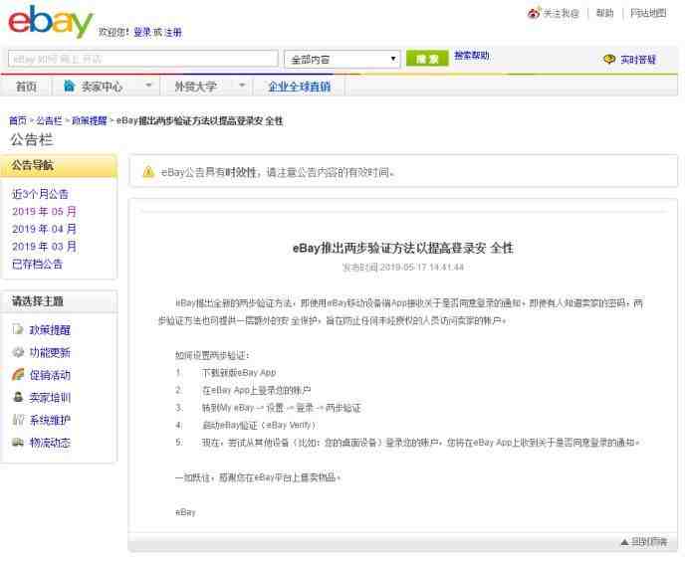Choose the 政策提醒 topic link
Image resolution: width=689 pixels, height=562 pixels.
pyautogui.click(x=50, y=329)
